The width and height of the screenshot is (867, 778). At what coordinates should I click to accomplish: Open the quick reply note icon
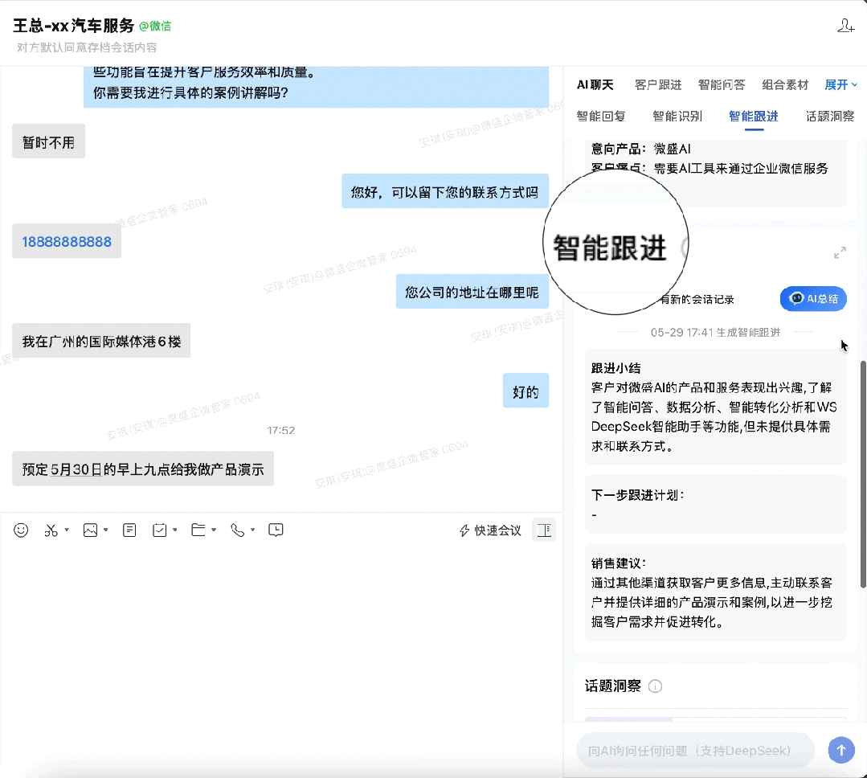click(x=129, y=530)
